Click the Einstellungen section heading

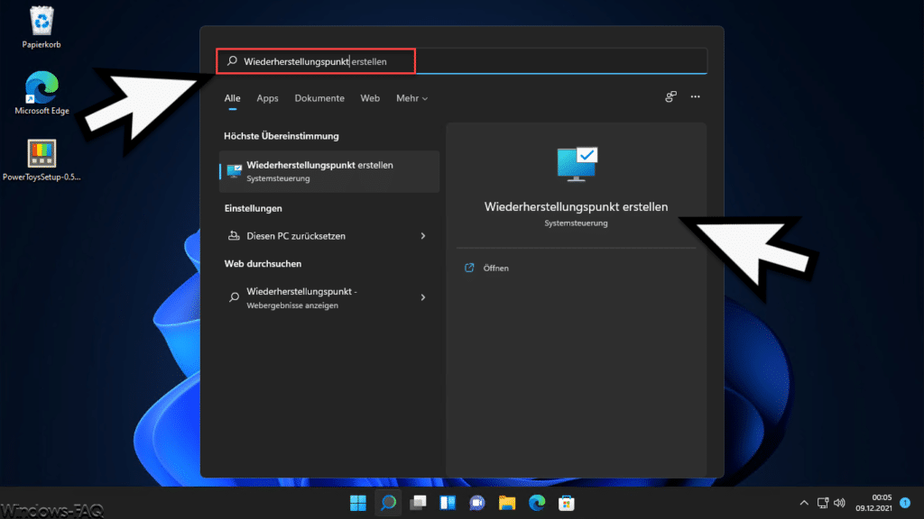(253, 208)
